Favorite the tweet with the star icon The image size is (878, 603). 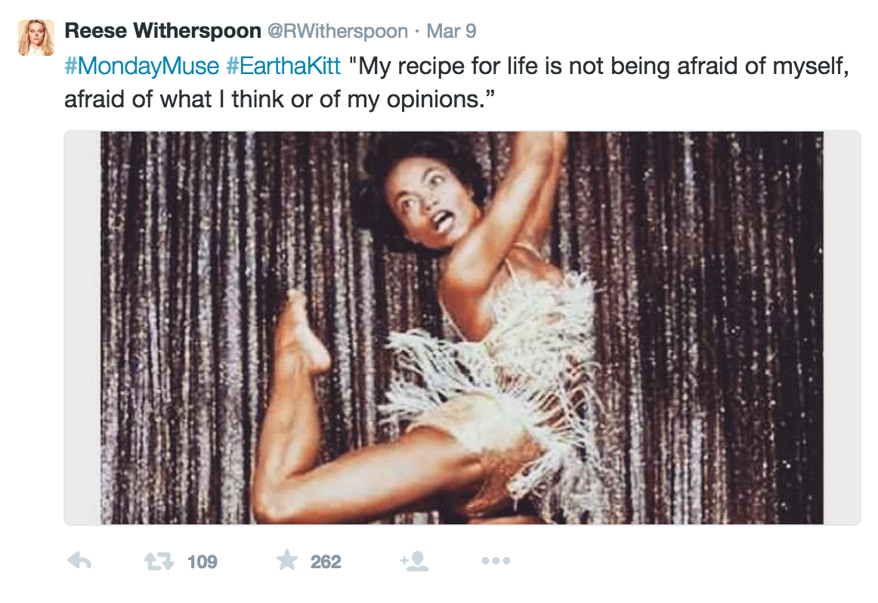point(287,560)
